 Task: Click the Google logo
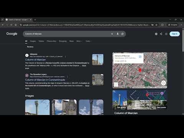point(12,34)
